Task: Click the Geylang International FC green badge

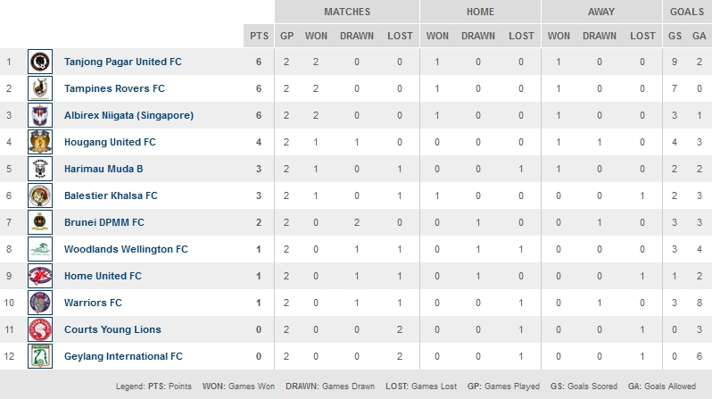Action: tap(40, 356)
